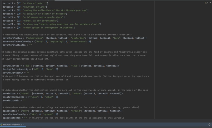This screenshot has height=128, width=212.
Task: Click comment line 'warm heart; they're at different loving levels'
Action: [x=36, y=80]
